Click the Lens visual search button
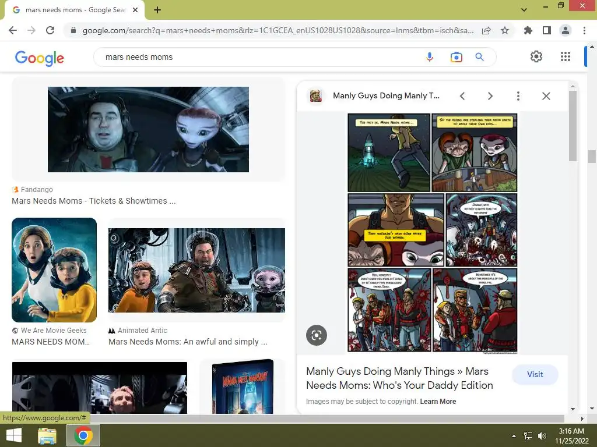 (x=317, y=335)
